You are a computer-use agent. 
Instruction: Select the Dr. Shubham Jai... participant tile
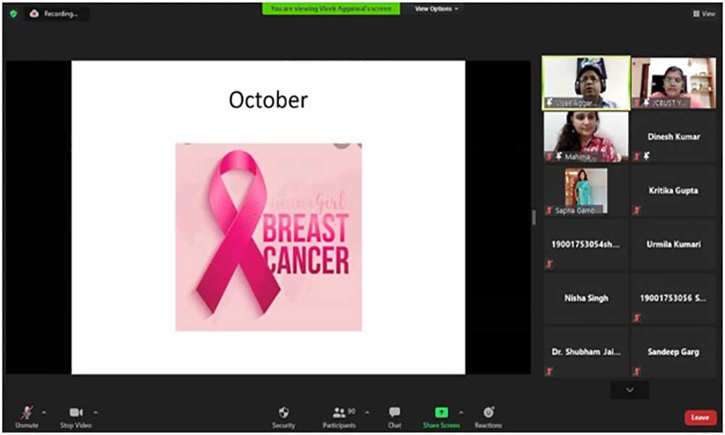coord(586,352)
